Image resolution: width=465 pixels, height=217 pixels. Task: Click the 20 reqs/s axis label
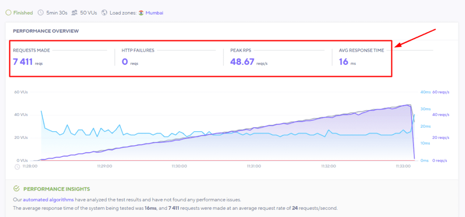(x=441, y=138)
